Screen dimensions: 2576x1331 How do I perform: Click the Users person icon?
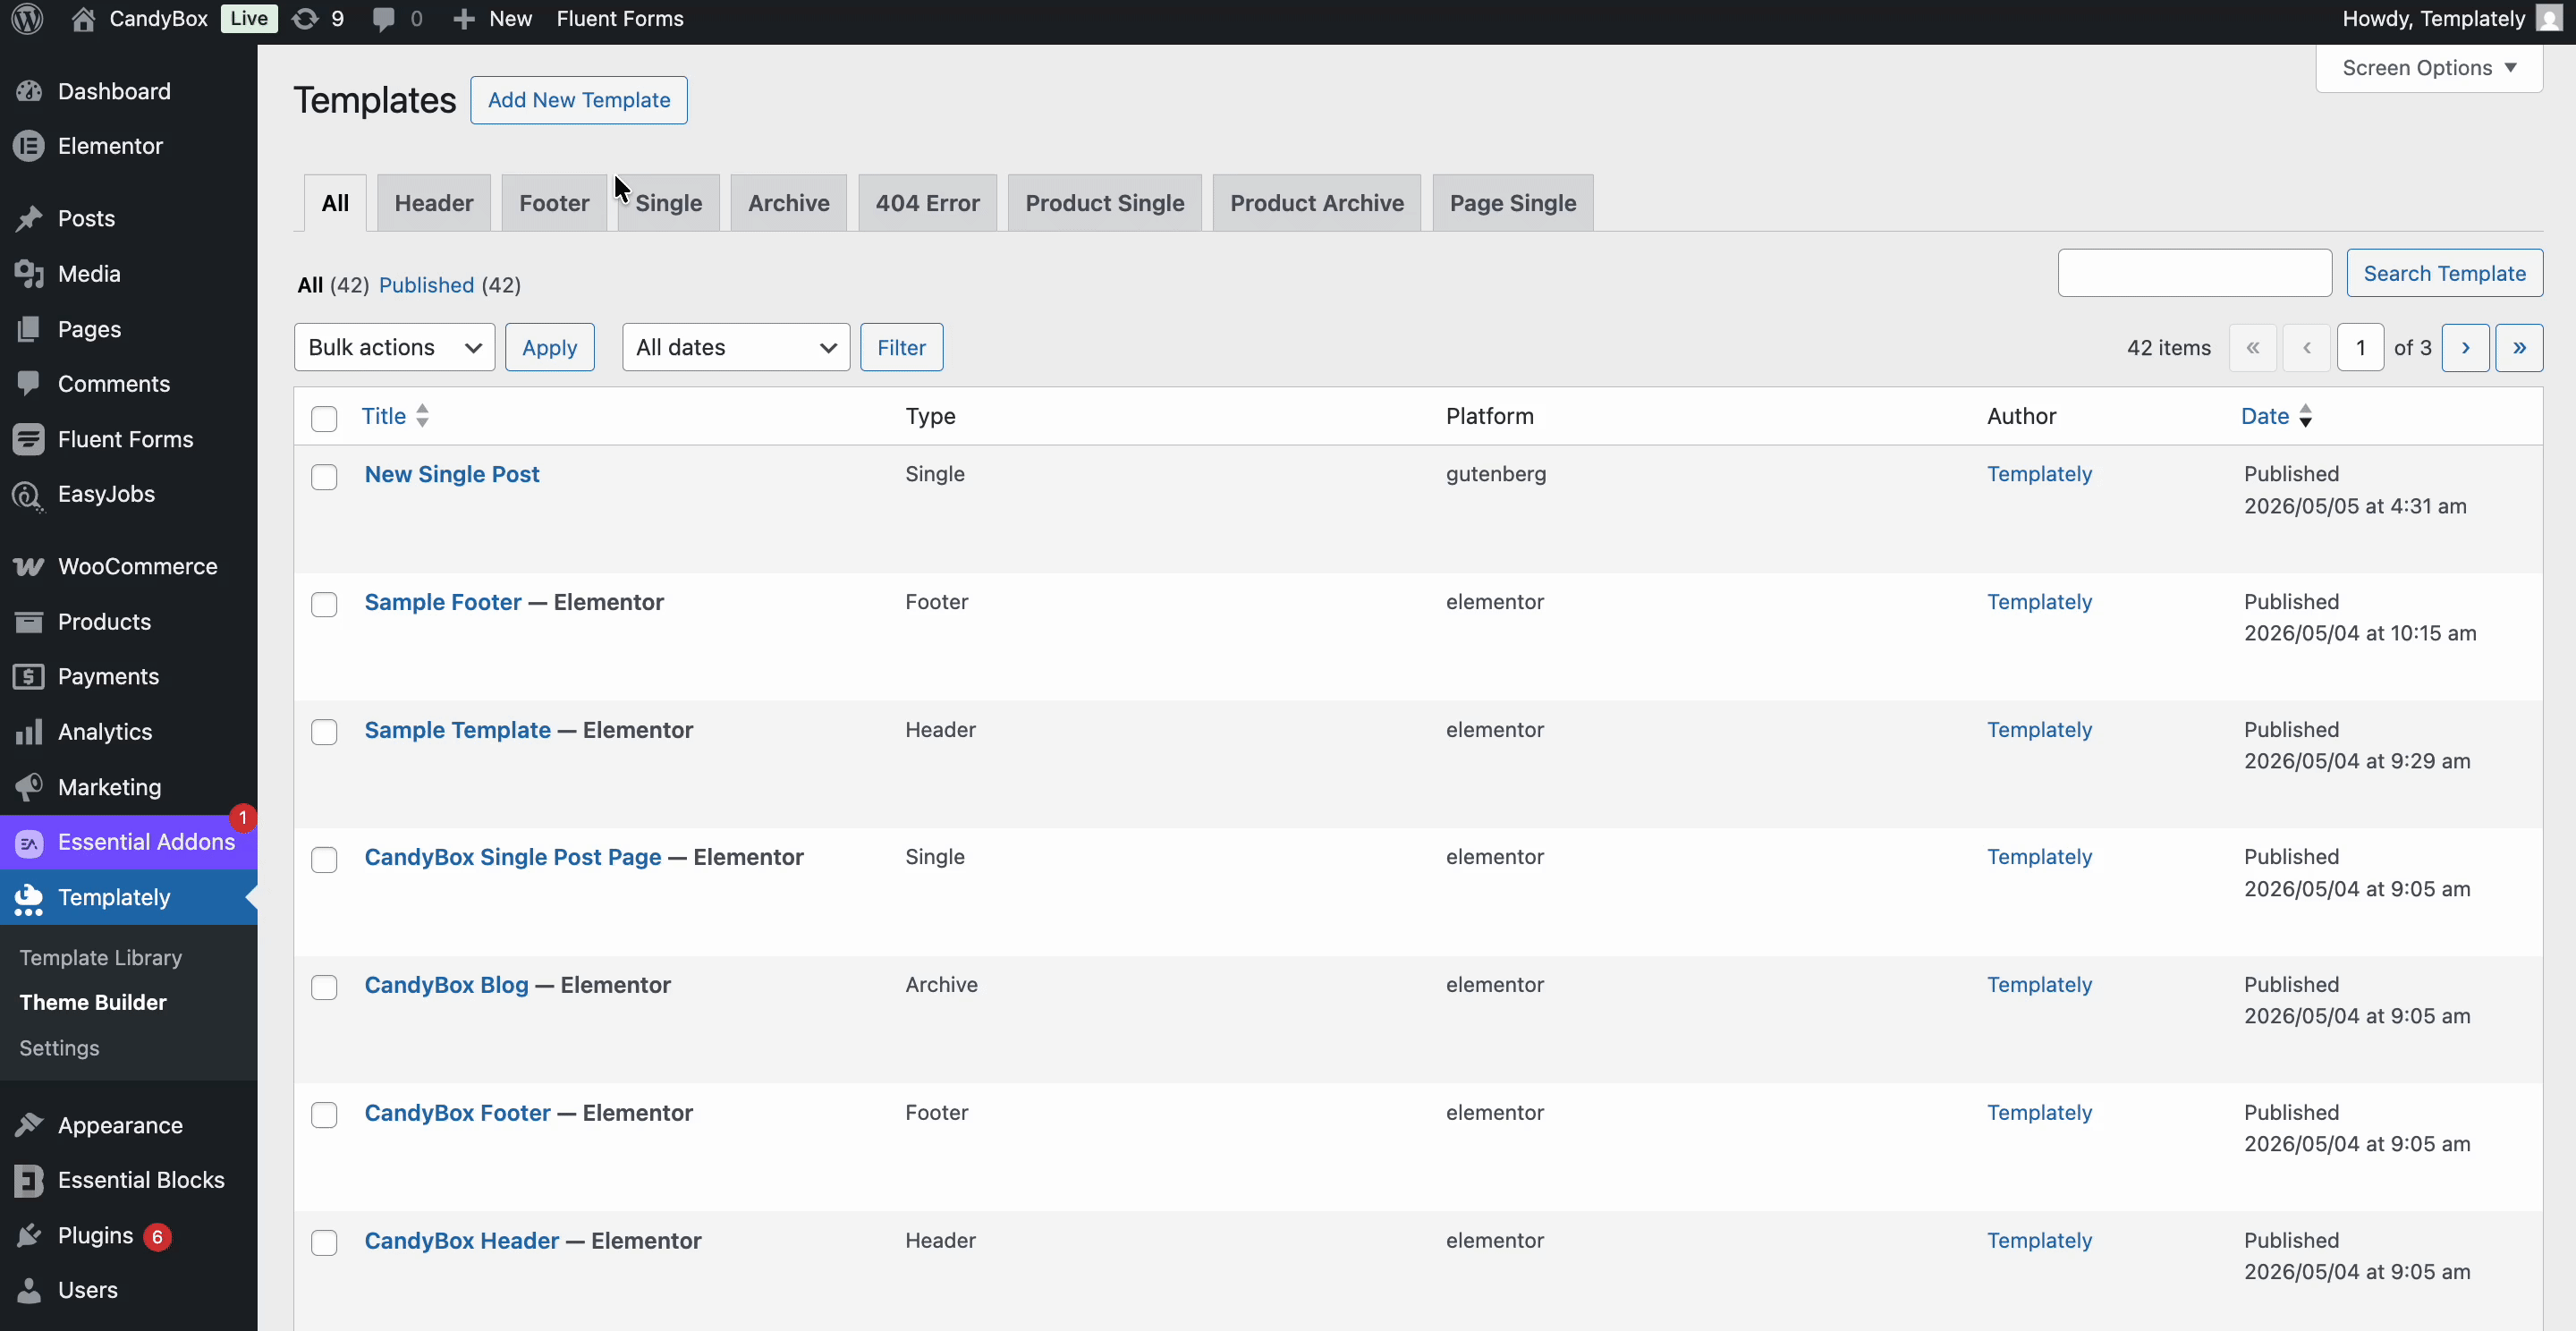click(x=29, y=1291)
